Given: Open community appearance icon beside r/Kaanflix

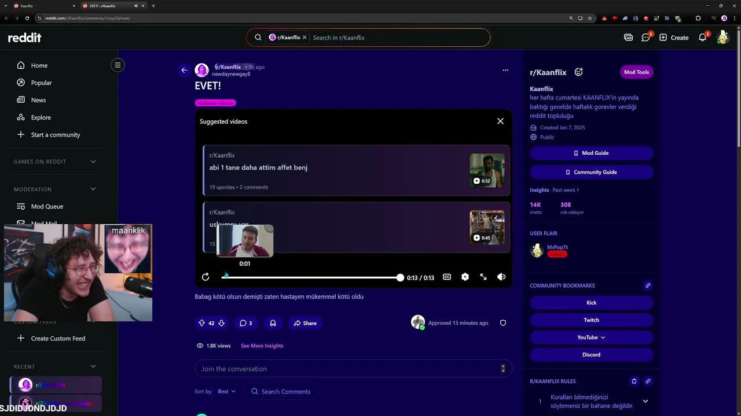Looking at the screenshot, I should [x=578, y=72].
